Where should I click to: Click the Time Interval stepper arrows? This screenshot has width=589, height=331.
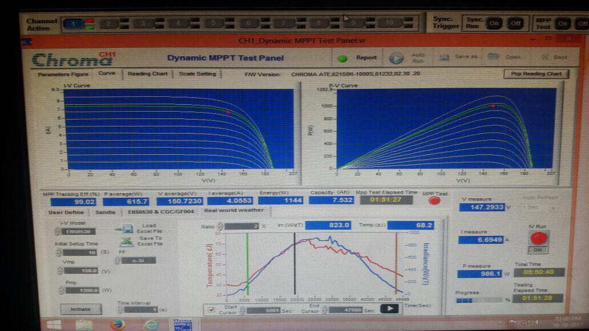(120, 309)
